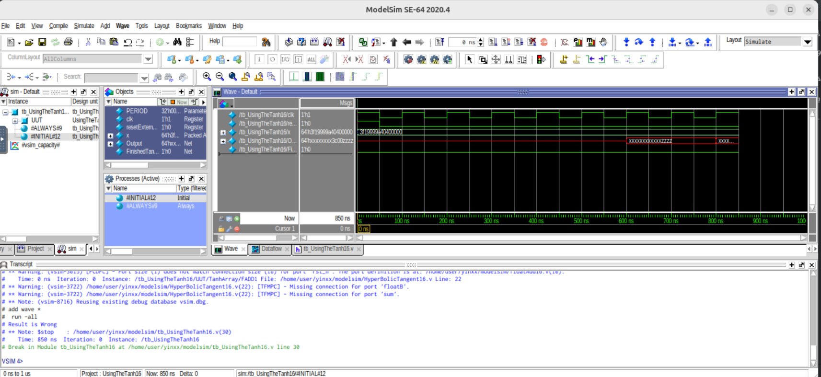Click the Pan Mode cross-arrows tool
This screenshot has width=821, height=377.
point(496,59)
